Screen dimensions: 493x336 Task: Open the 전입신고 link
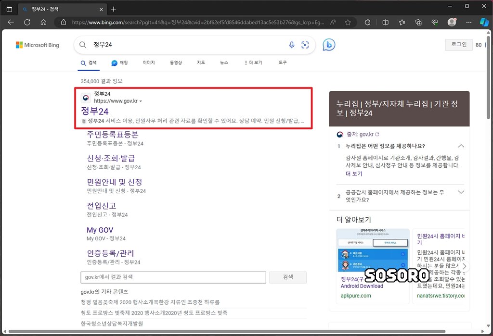pyautogui.click(x=102, y=206)
